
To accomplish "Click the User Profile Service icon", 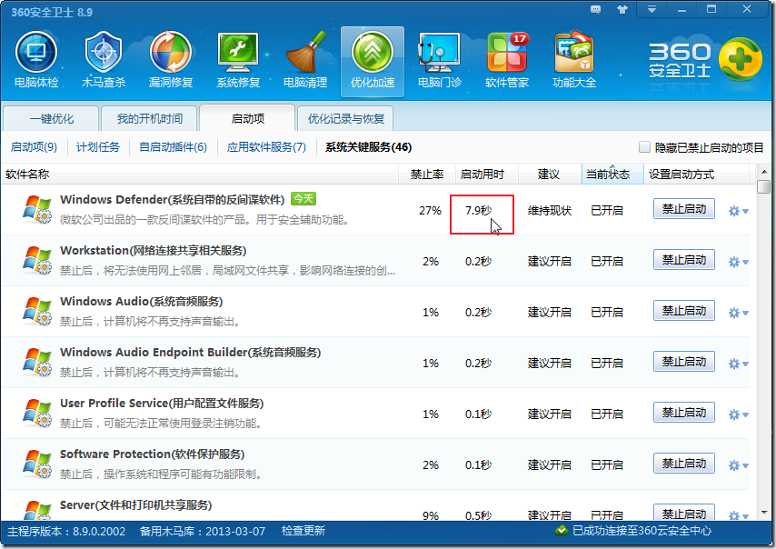I will (36, 414).
